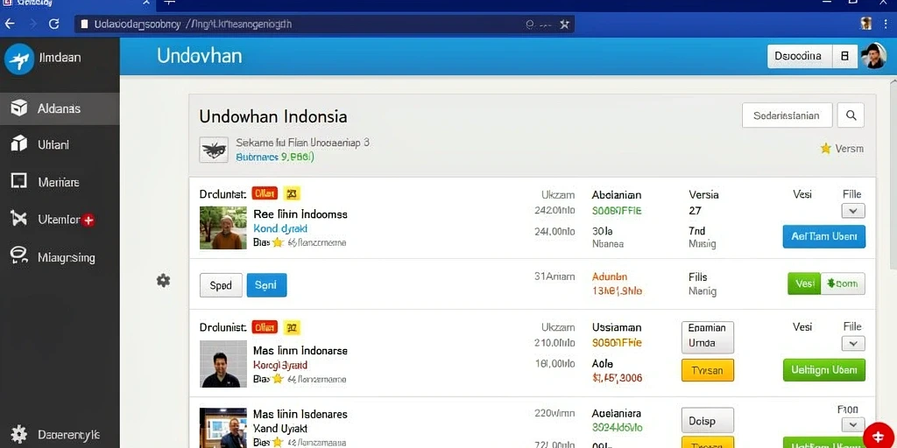Open the Aldanas sidebar menu item
The width and height of the screenshot is (897, 448).
(60, 108)
